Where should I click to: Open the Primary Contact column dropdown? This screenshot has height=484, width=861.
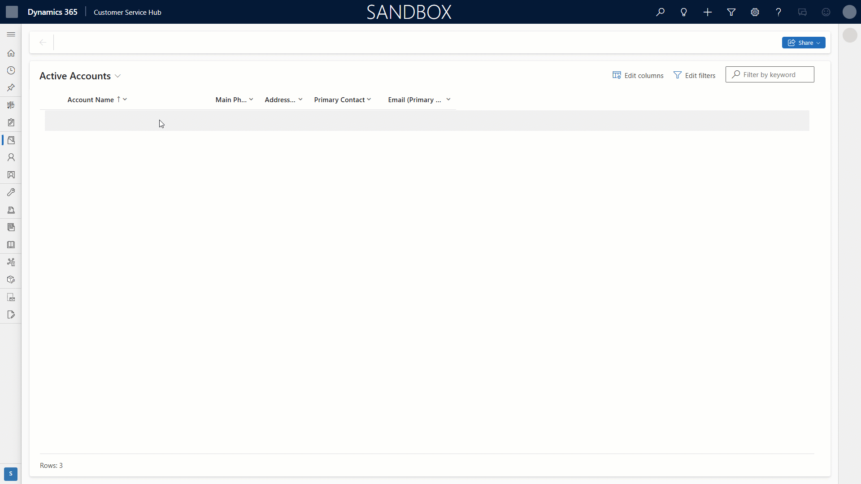369,99
